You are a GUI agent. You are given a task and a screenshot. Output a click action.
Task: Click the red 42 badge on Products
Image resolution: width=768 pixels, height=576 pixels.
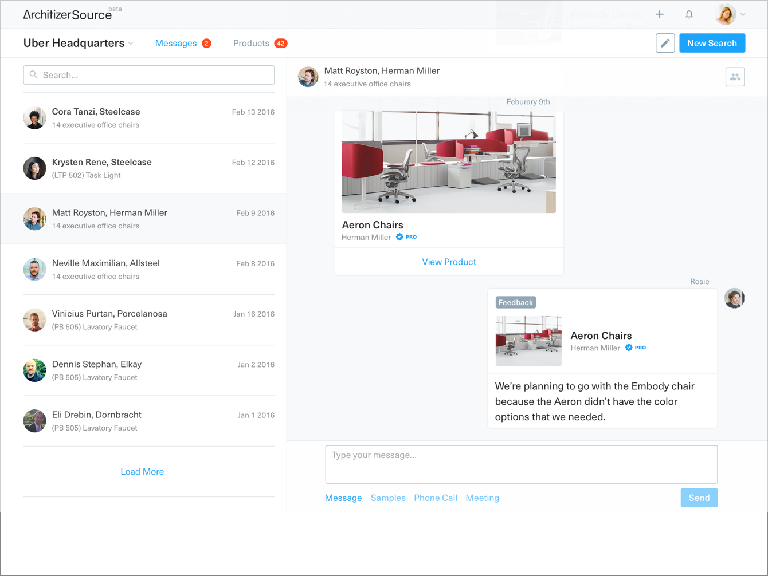[x=281, y=44]
